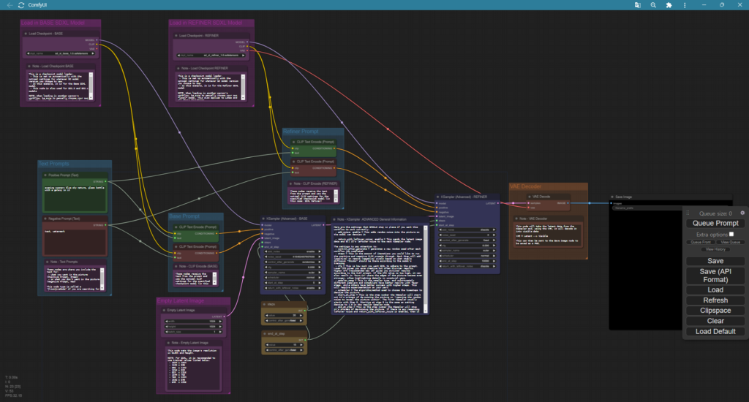Open ckpt_name selector on Load Checkpoint REFINER

click(x=211, y=56)
